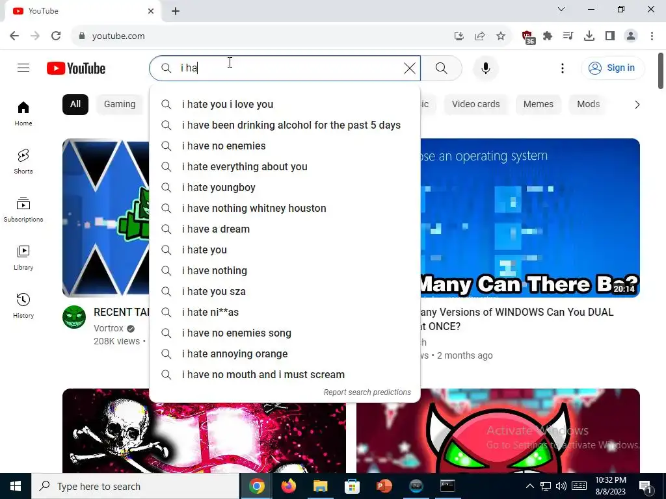The height and width of the screenshot is (499, 666).
Task: Choose suggestion "i hate annoying orange"
Action: coord(285,354)
